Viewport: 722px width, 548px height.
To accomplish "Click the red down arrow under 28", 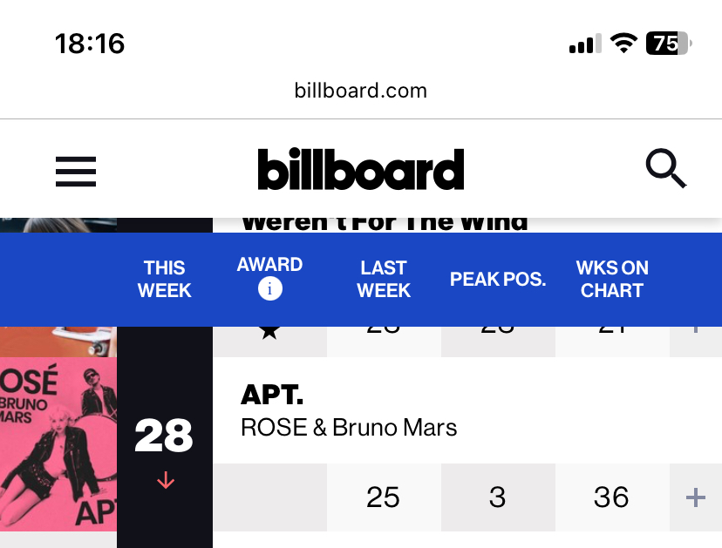I will pos(166,480).
